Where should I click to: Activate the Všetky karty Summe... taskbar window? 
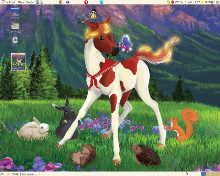[x=23, y=174]
